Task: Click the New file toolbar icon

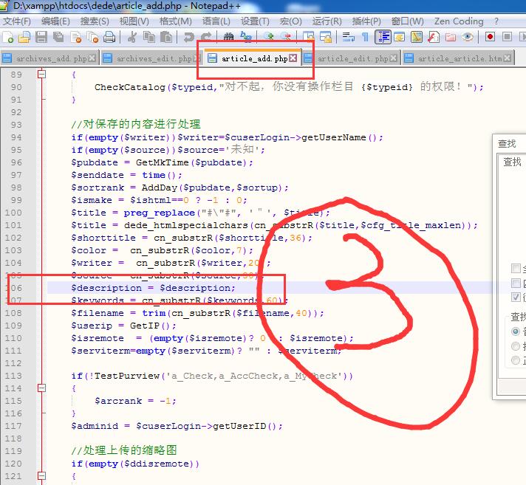Action: 8,37
